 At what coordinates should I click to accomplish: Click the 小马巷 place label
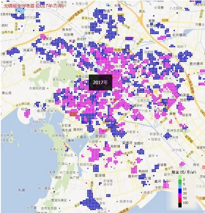coord(159,8)
